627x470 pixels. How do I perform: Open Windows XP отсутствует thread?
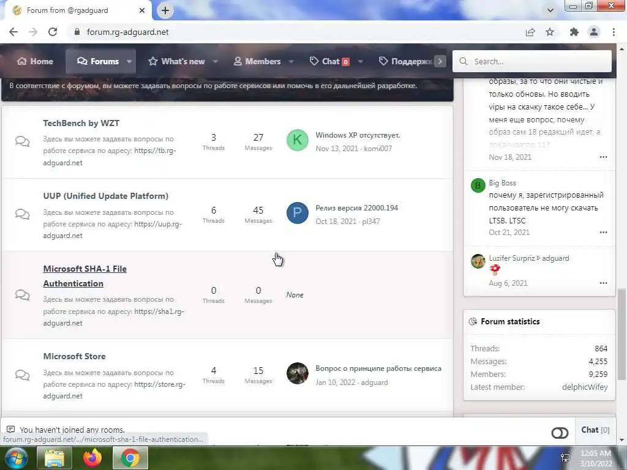(x=358, y=135)
